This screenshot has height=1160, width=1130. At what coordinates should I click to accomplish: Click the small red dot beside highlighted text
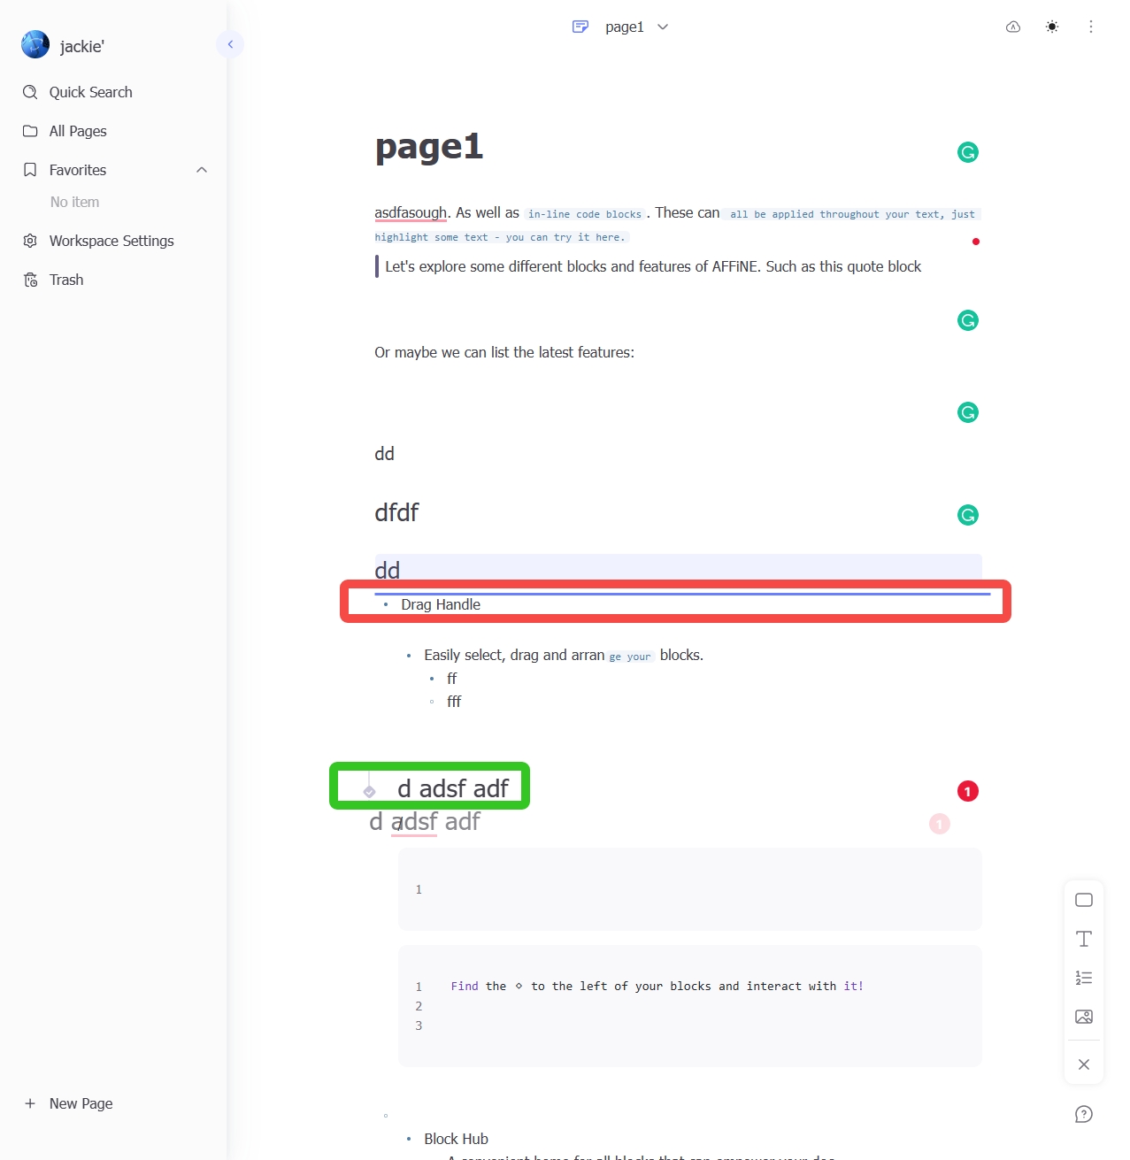point(976,242)
